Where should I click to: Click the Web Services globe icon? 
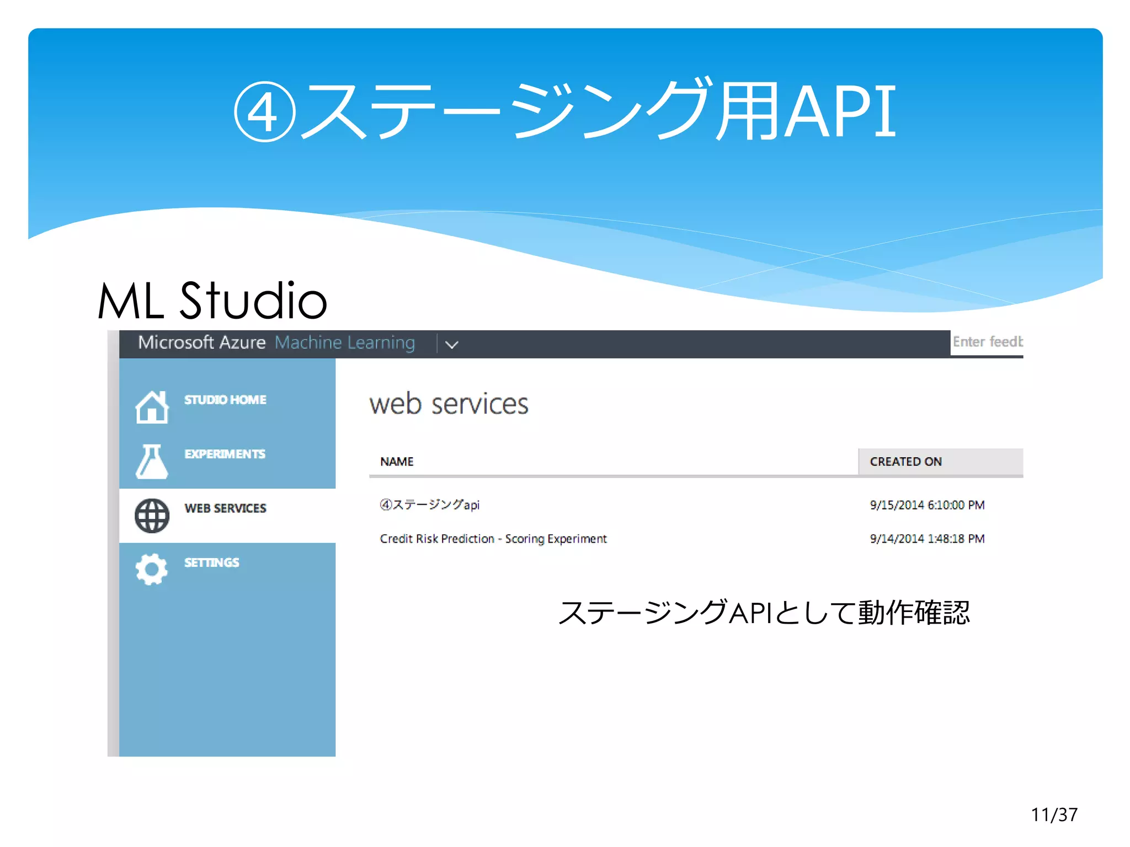152,516
